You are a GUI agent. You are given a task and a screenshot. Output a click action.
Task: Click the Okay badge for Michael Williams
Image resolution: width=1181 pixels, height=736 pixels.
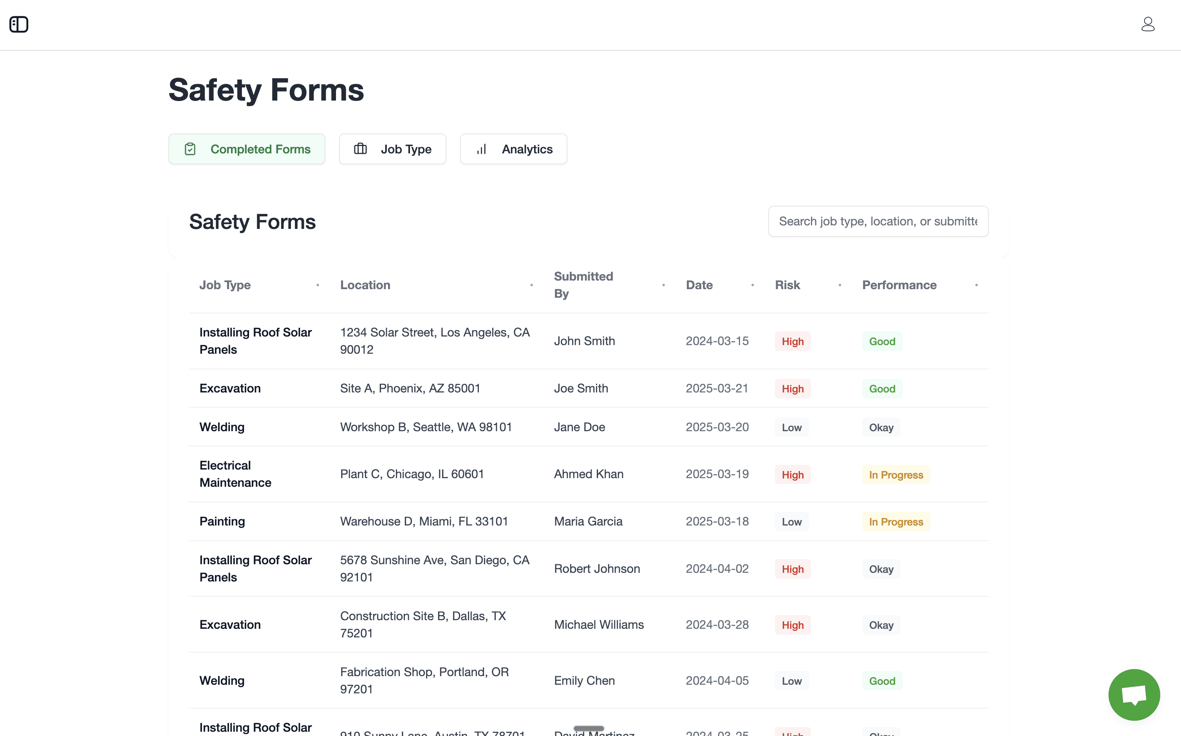pos(881,625)
